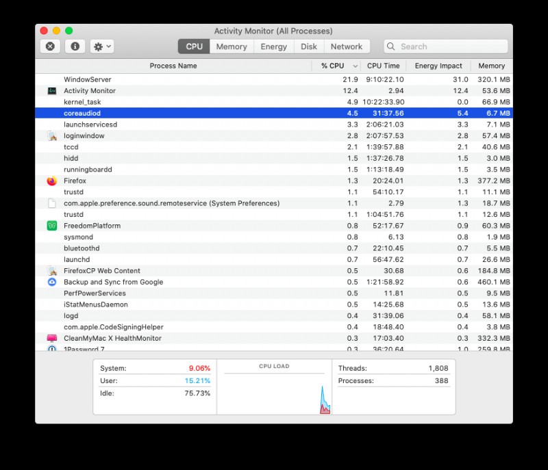This screenshot has height=470, width=548.
Task: Click the System 9.06% statistic
Action: pyautogui.click(x=155, y=368)
